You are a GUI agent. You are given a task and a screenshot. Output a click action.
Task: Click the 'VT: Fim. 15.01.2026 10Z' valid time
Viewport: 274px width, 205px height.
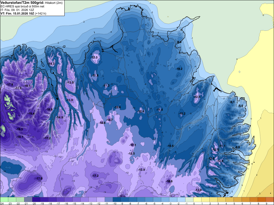pos(18,13)
